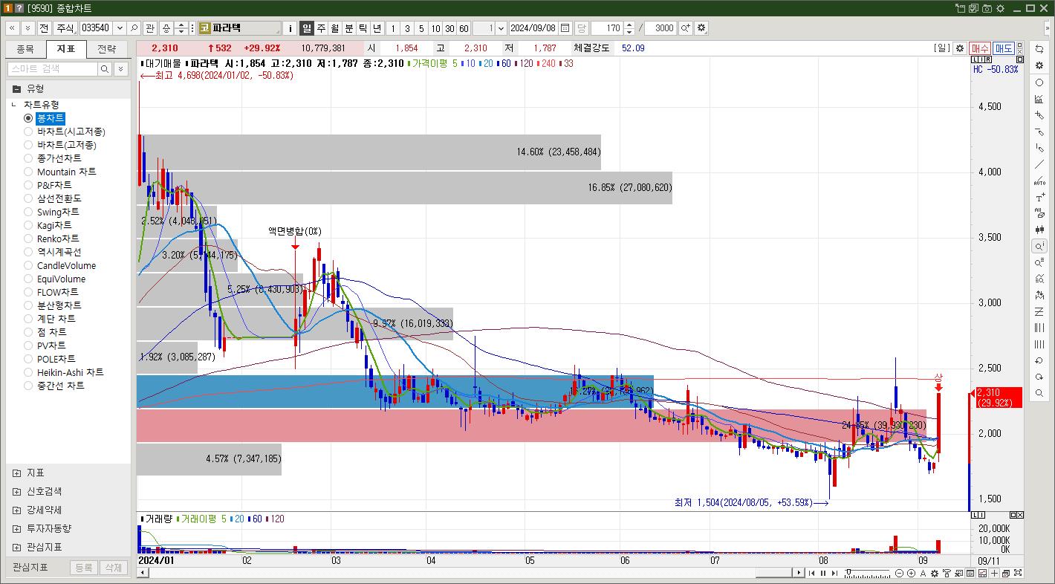This screenshot has width=1055, height=584.
Task: Open the date calendar picker icon
Action: click(565, 28)
